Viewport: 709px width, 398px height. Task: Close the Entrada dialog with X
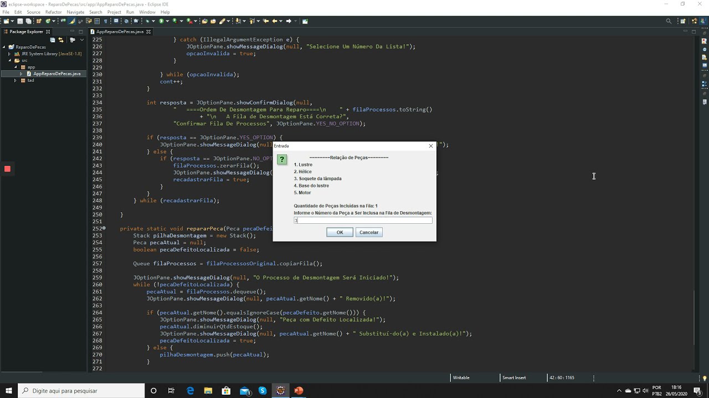(x=430, y=146)
